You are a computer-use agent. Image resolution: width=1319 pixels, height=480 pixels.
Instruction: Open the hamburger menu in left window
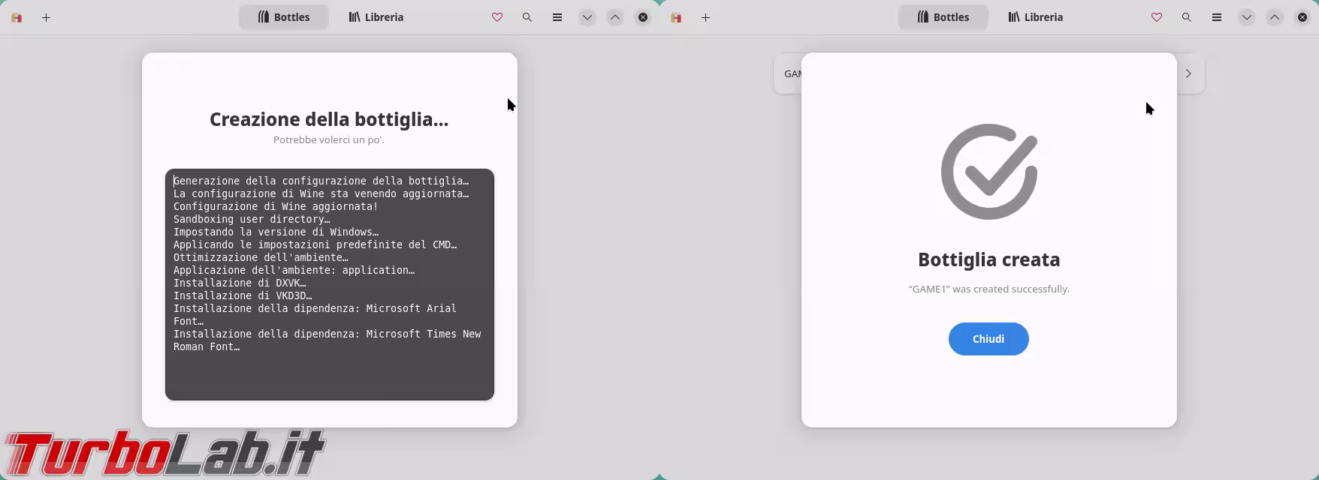point(557,17)
